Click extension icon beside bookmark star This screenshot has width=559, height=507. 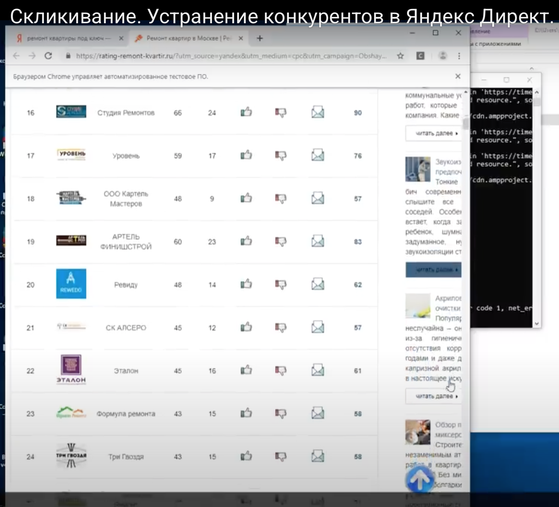click(421, 56)
